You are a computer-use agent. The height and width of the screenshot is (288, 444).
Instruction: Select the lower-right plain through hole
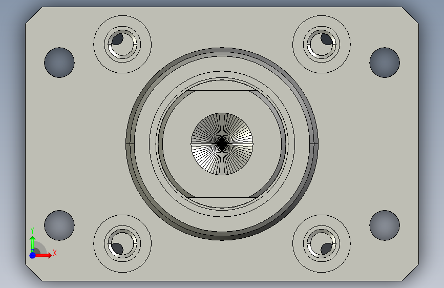pos(385,225)
